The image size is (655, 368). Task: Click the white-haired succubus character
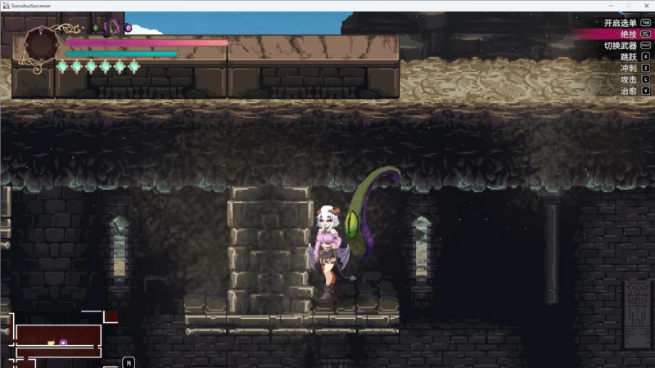pos(330,254)
